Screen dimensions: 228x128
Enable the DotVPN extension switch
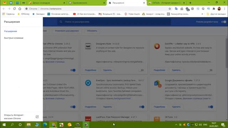point(210,70)
